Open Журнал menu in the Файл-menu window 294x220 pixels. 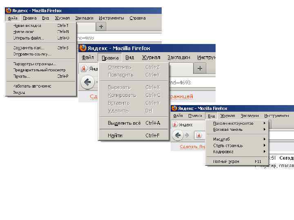coord(62,18)
